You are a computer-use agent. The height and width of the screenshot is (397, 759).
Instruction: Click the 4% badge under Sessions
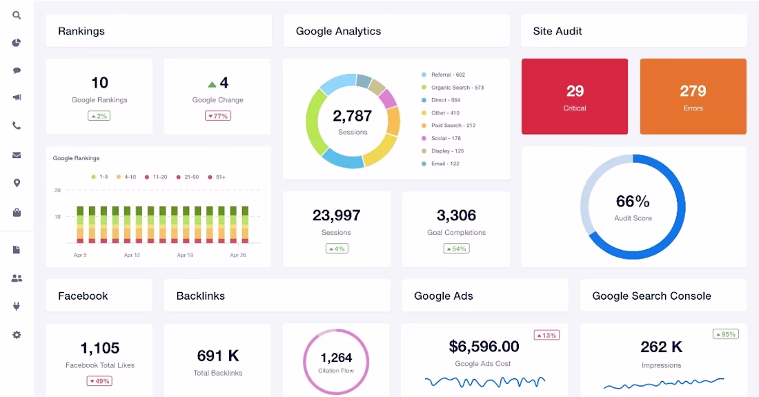click(x=337, y=249)
